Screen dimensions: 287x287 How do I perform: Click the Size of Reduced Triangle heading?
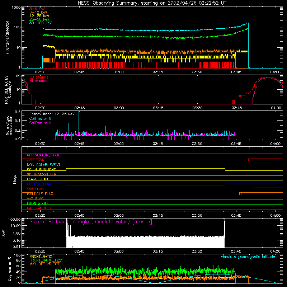coord(91,222)
